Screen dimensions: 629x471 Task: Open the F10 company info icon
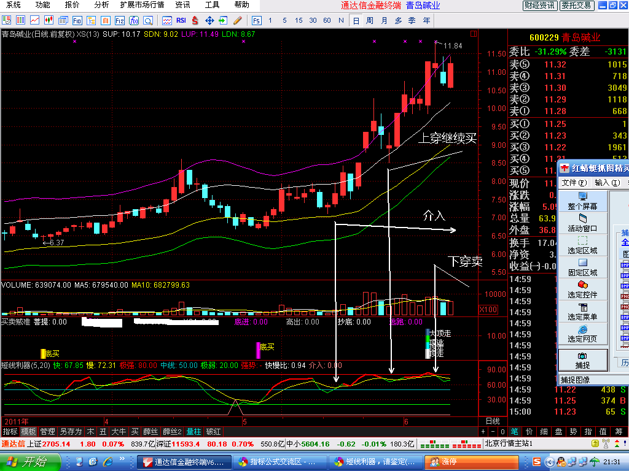pyautogui.click(x=77, y=20)
